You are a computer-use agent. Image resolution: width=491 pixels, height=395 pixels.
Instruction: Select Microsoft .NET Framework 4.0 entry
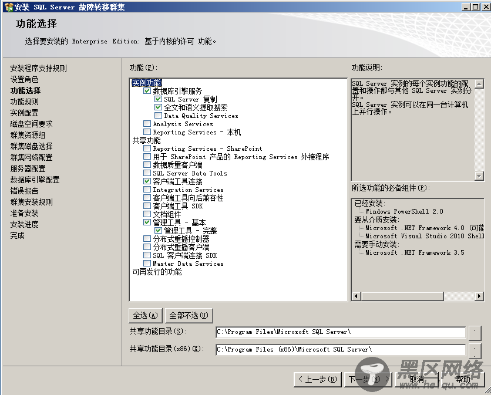(424, 228)
